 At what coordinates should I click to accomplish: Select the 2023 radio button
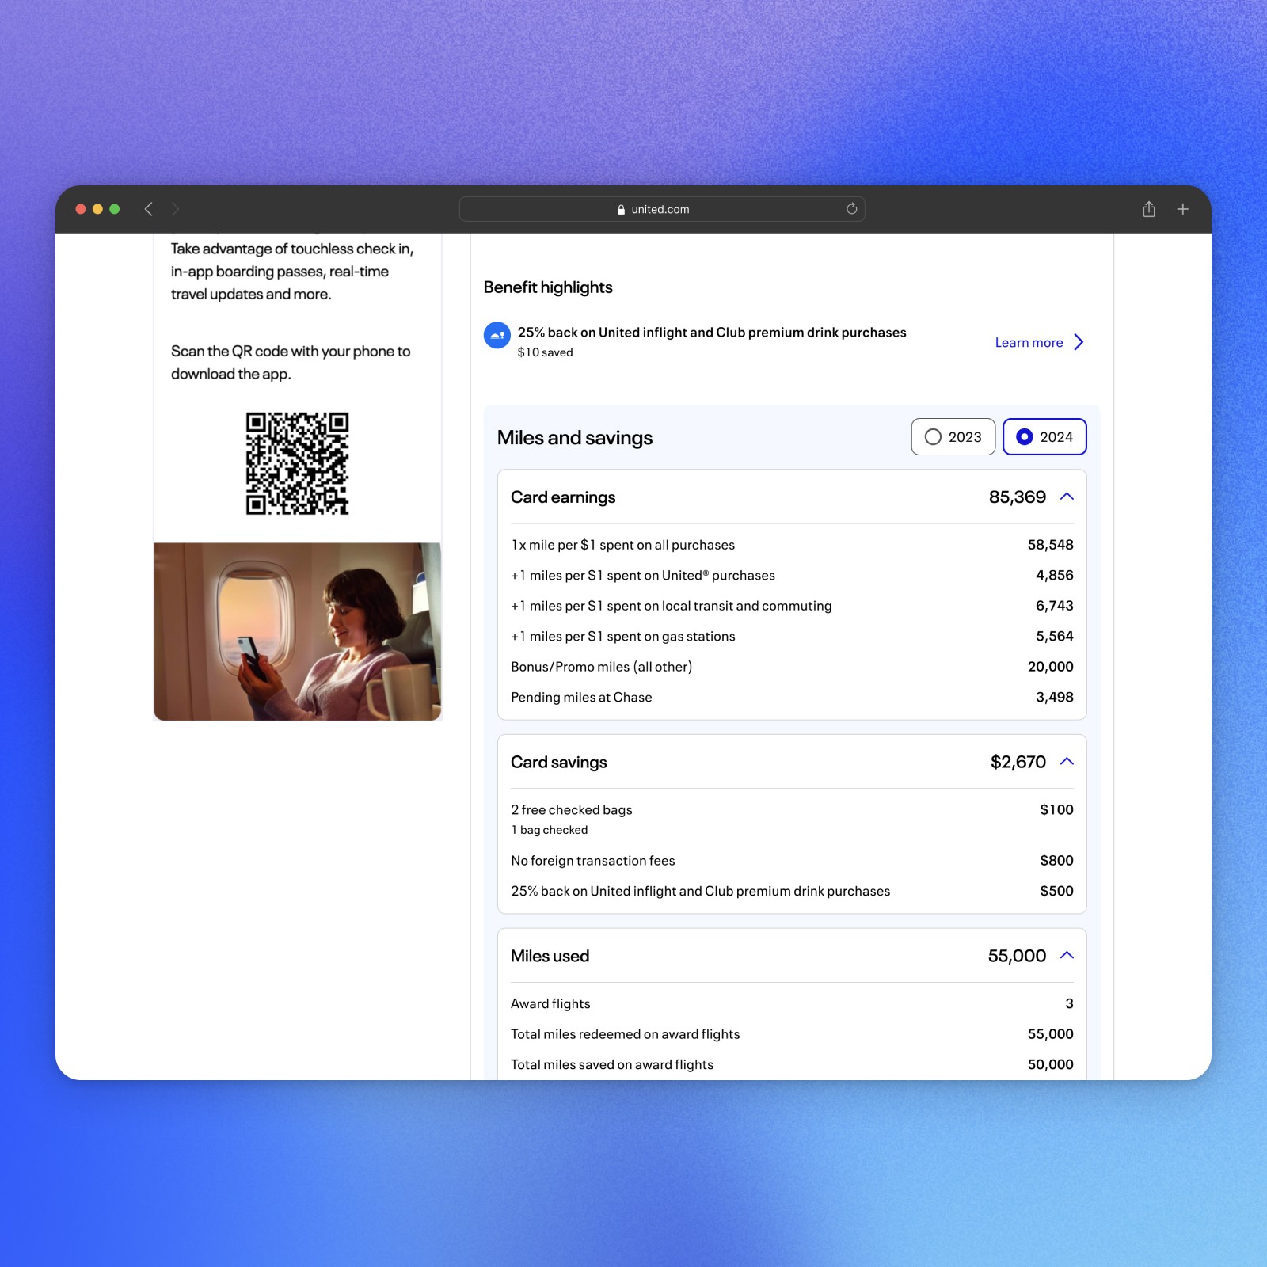(953, 436)
